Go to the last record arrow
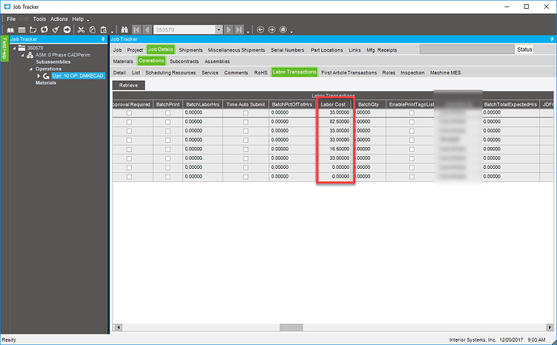Viewport: 557px width, 345px height. coord(239,30)
